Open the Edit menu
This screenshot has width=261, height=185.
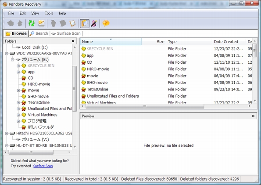[x=23, y=13]
